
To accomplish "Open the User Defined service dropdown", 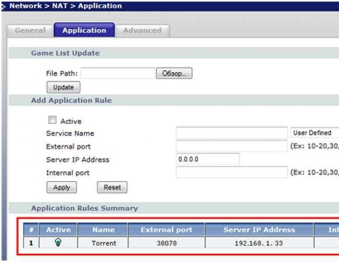I will tap(315, 133).
